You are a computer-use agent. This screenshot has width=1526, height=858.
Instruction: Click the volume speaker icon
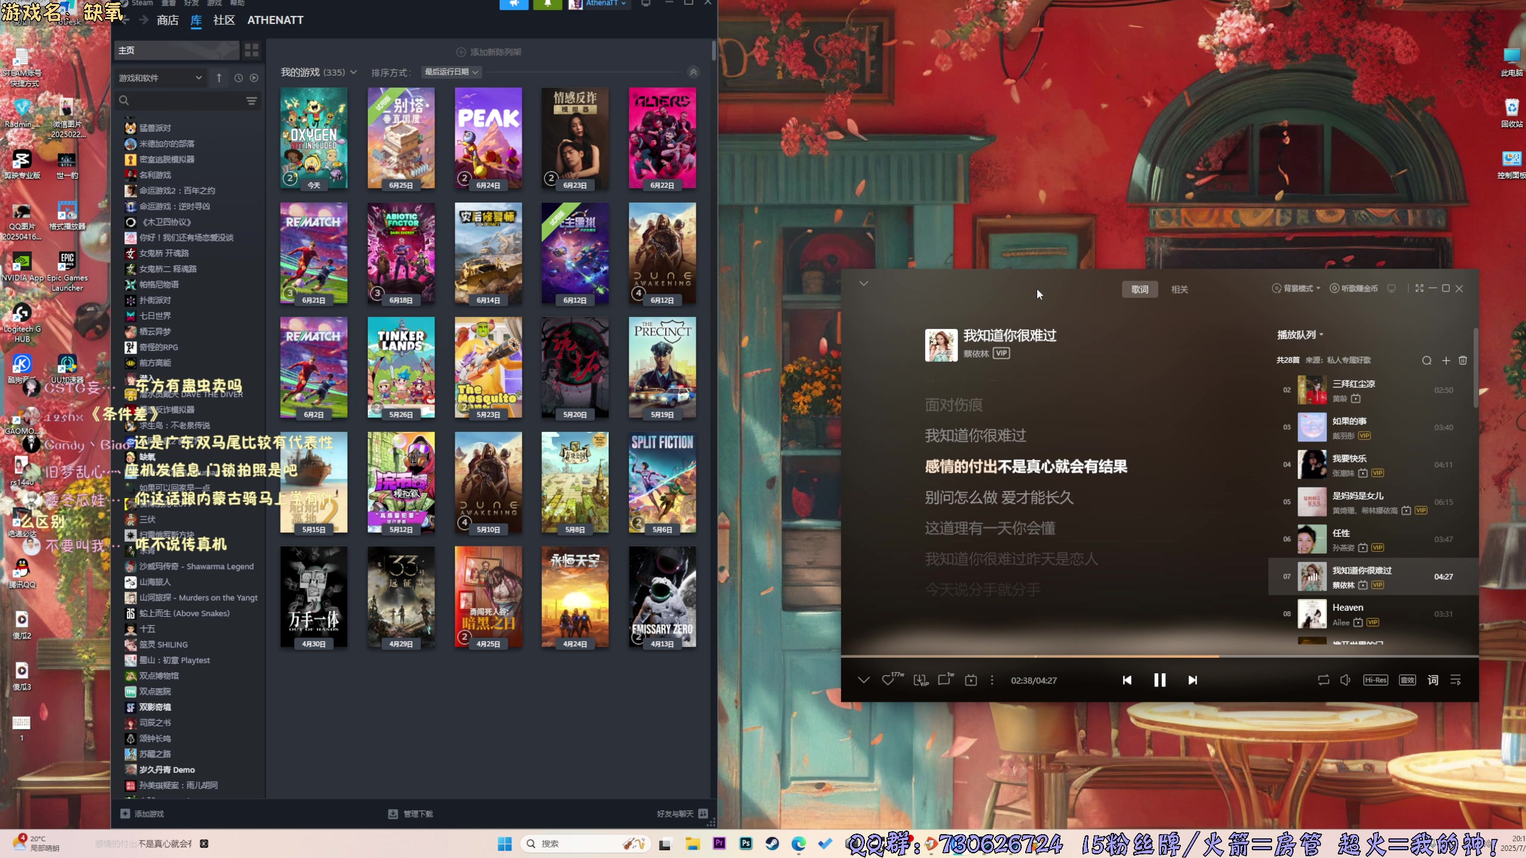coord(1345,680)
